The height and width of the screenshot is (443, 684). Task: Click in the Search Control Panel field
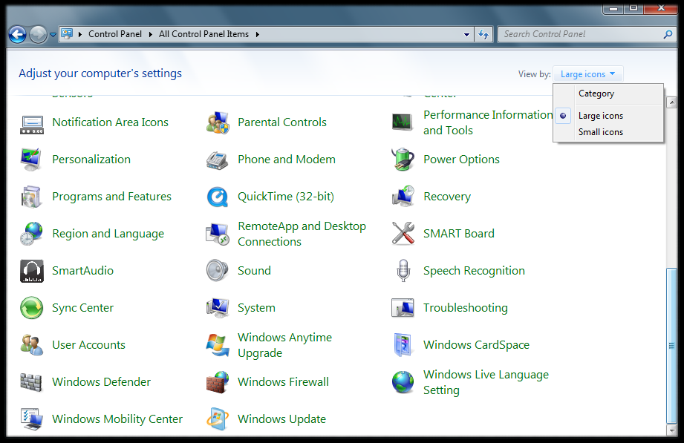(579, 34)
